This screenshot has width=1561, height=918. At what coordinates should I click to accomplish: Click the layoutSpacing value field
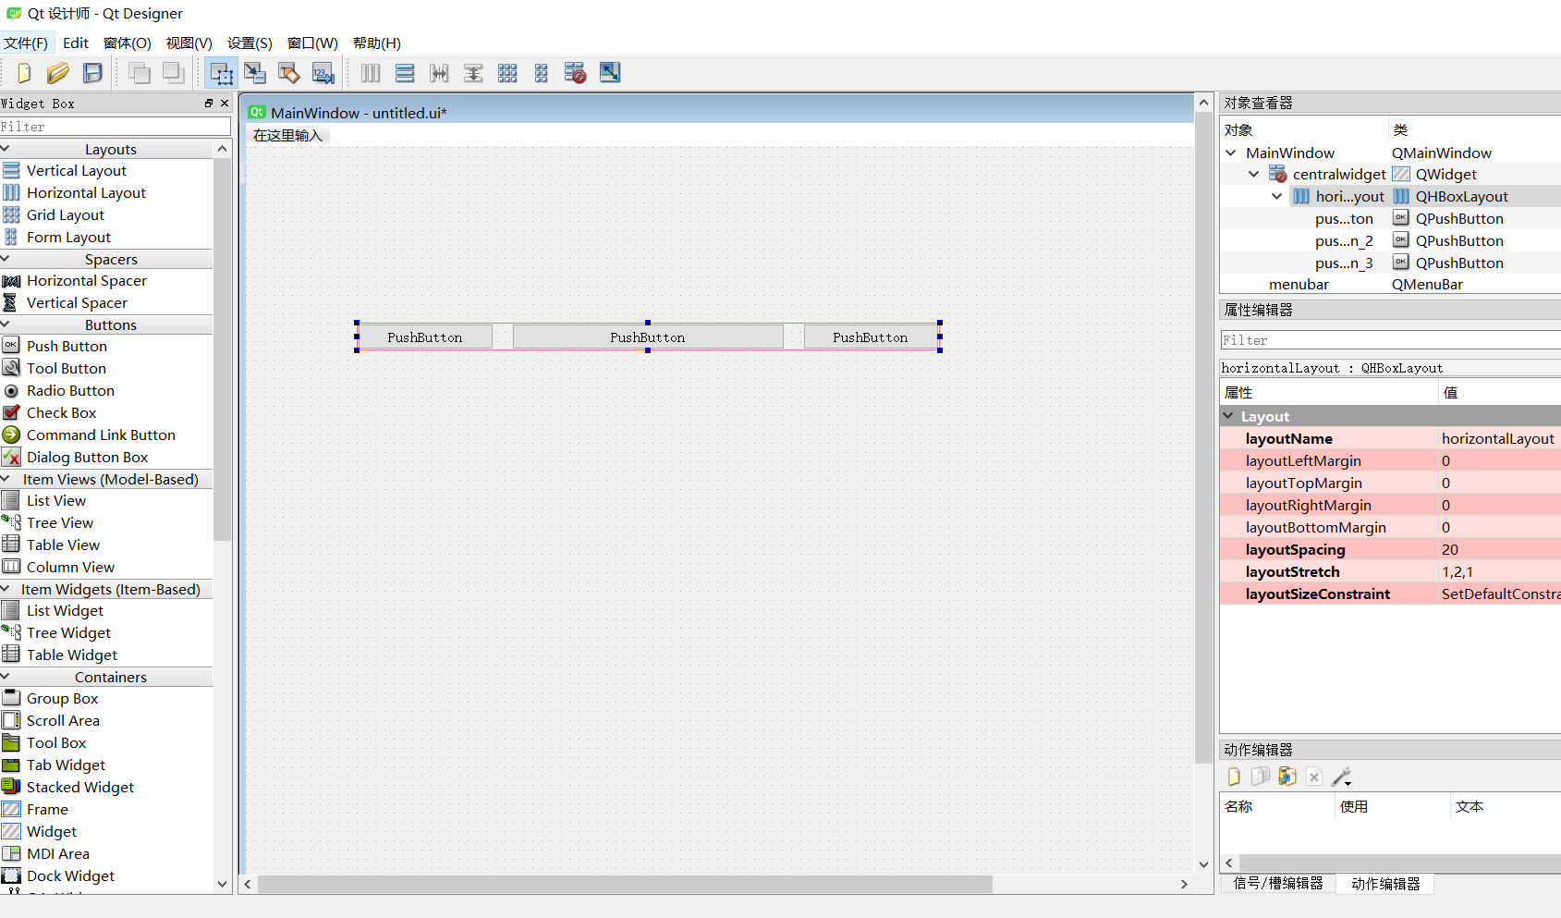[x=1479, y=549]
